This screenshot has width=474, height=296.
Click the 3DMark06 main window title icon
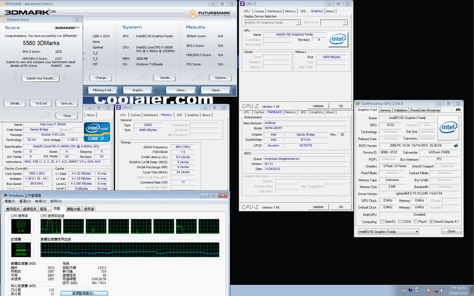click(2, 4)
